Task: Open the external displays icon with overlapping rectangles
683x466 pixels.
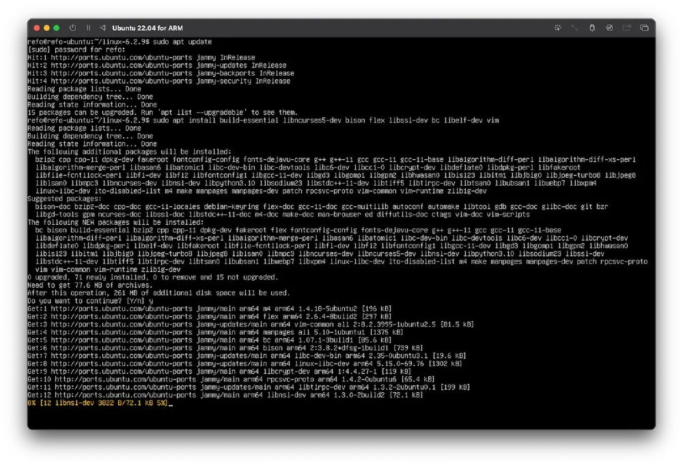Action: coord(645,27)
